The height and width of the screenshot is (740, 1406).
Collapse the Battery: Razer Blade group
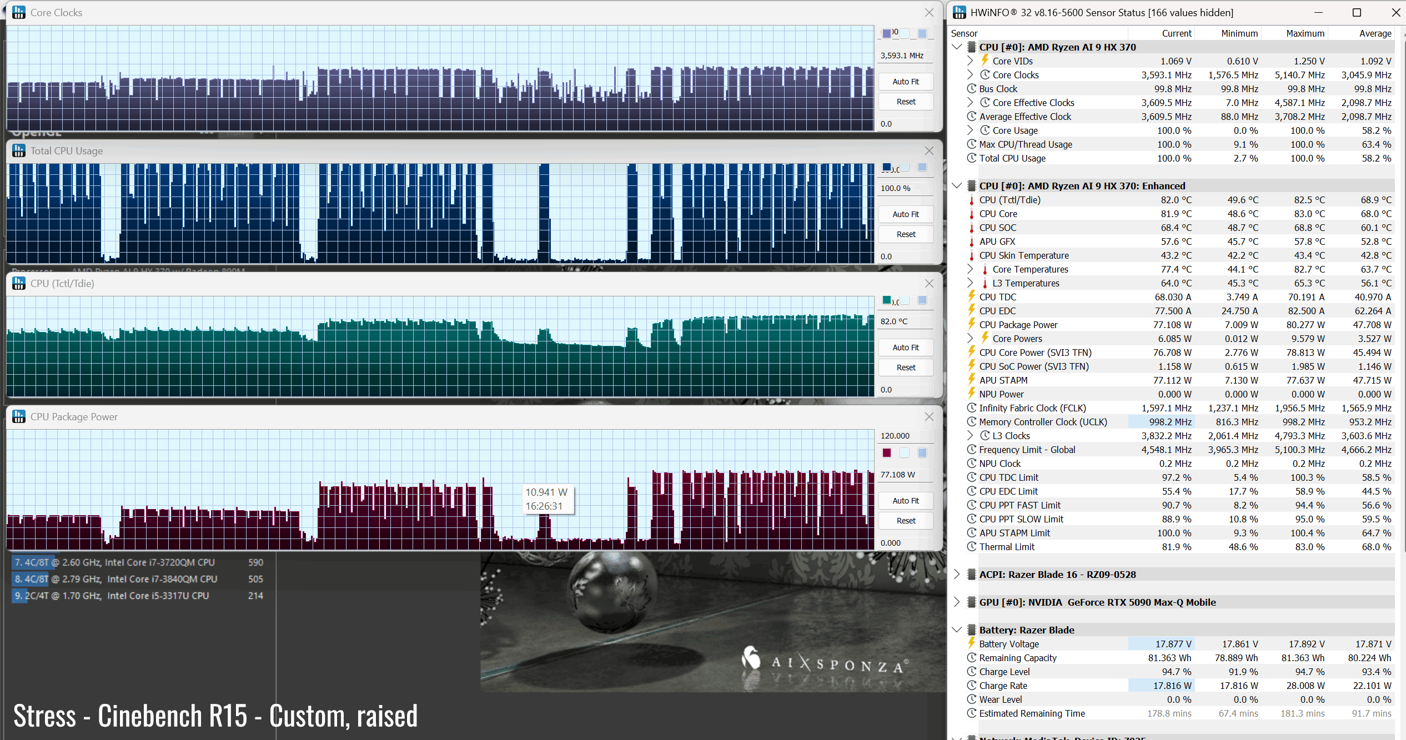click(x=957, y=630)
